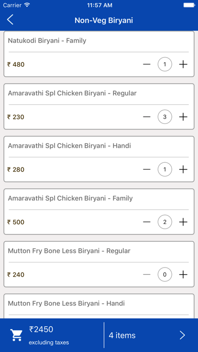Image resolution: width=198 pixels, height=352 pixels.
Task: Add one more Amaravathi Chicken Biryani Regular
Action: point(183,117)
